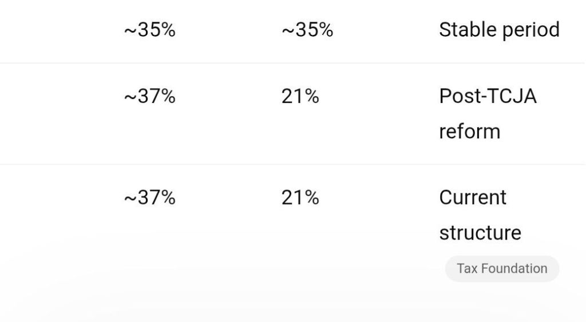Place cursor on the word "Post-TCJA"
The width and height of the screenshot is (586, 322).
point(488,96)
